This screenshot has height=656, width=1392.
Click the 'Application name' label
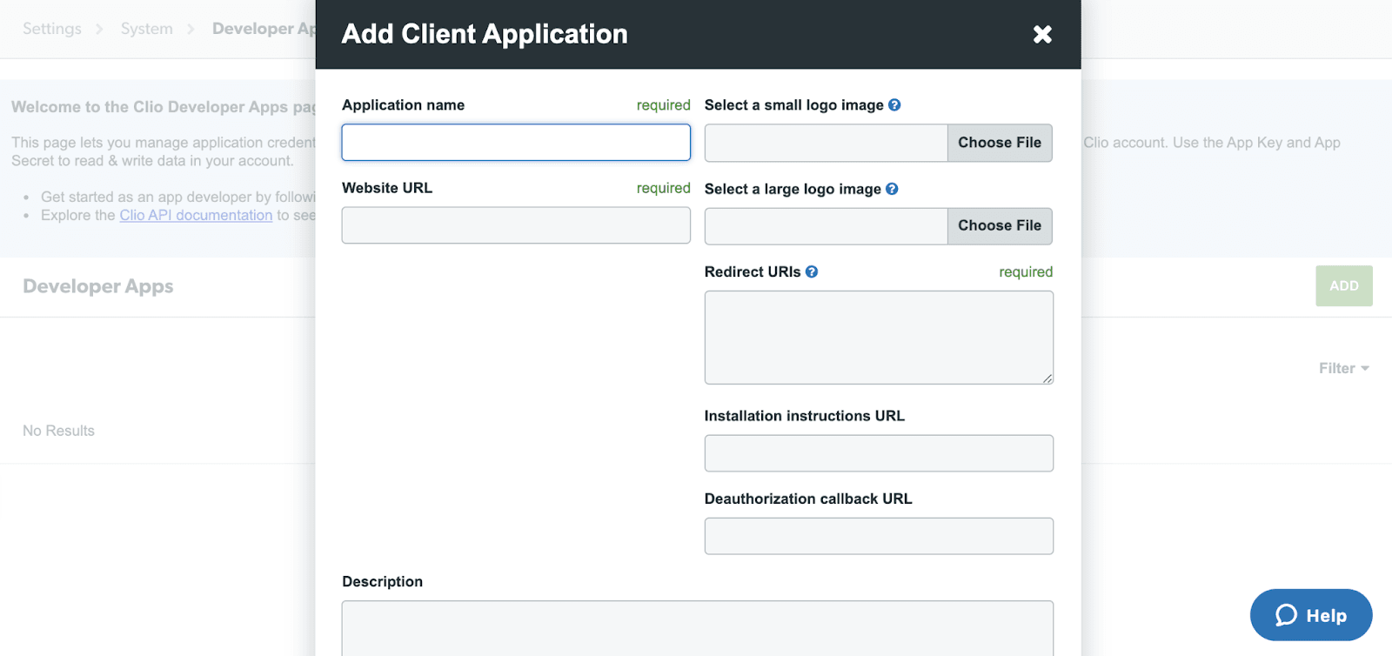(403, 105)
